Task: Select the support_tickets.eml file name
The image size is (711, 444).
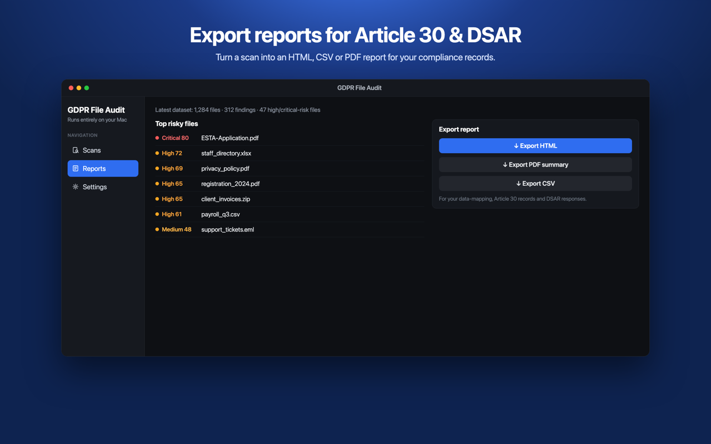Action: click(228, 230)
